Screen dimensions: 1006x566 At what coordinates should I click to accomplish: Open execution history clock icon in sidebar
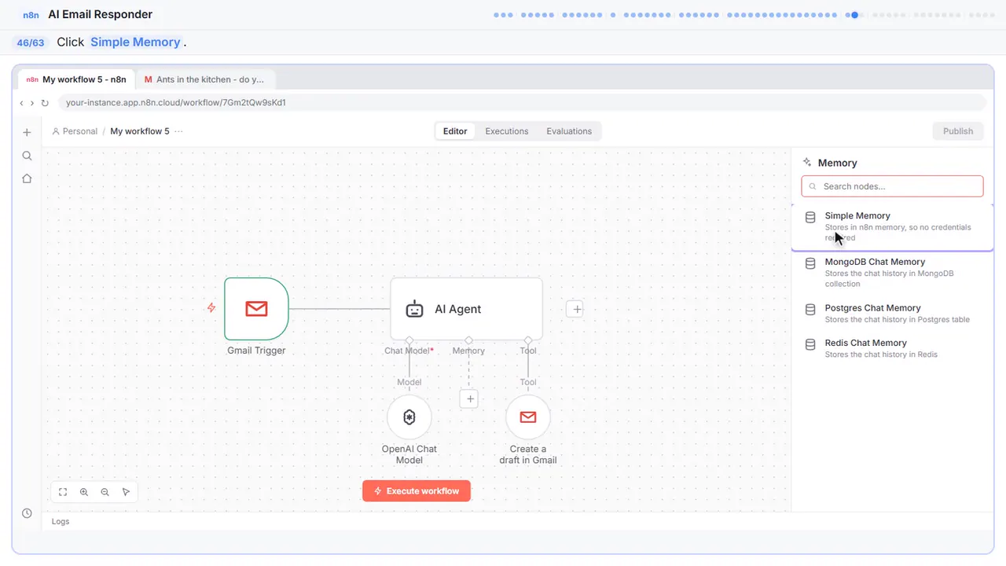click(x=27, y=513)
